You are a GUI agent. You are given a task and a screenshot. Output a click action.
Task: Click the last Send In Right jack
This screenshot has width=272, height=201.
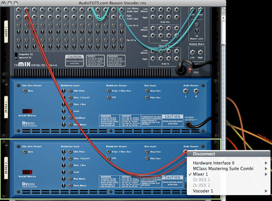pos(177,59)
